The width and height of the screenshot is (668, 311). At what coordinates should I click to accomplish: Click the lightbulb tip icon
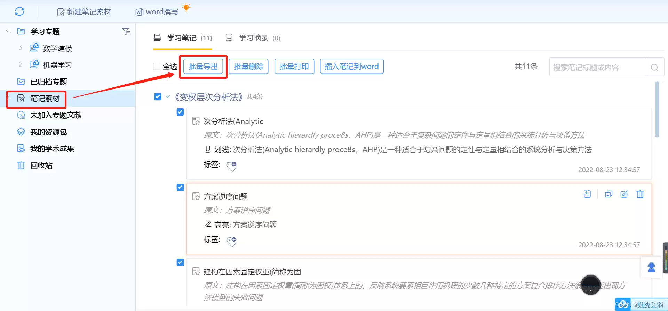pyautogui.click(x=186, y=7)
